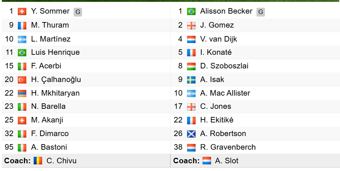Click the goalkeeper G badge next to Alisson Becker
Viewport: 340px width, 171px height.
pyautogui.click(x=261, y=12)
